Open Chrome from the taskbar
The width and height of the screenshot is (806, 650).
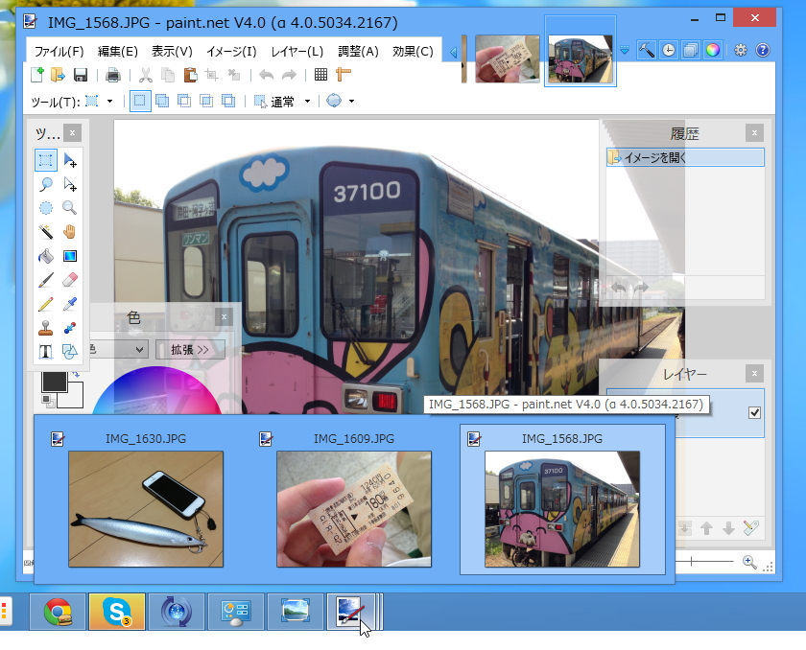coord(58,612)
